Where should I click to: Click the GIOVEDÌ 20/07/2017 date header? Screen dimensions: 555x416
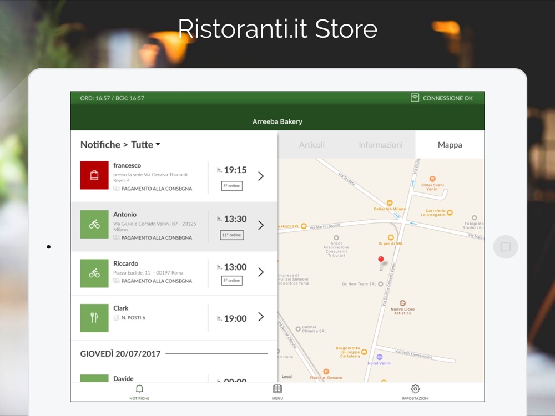click(120, 354)
